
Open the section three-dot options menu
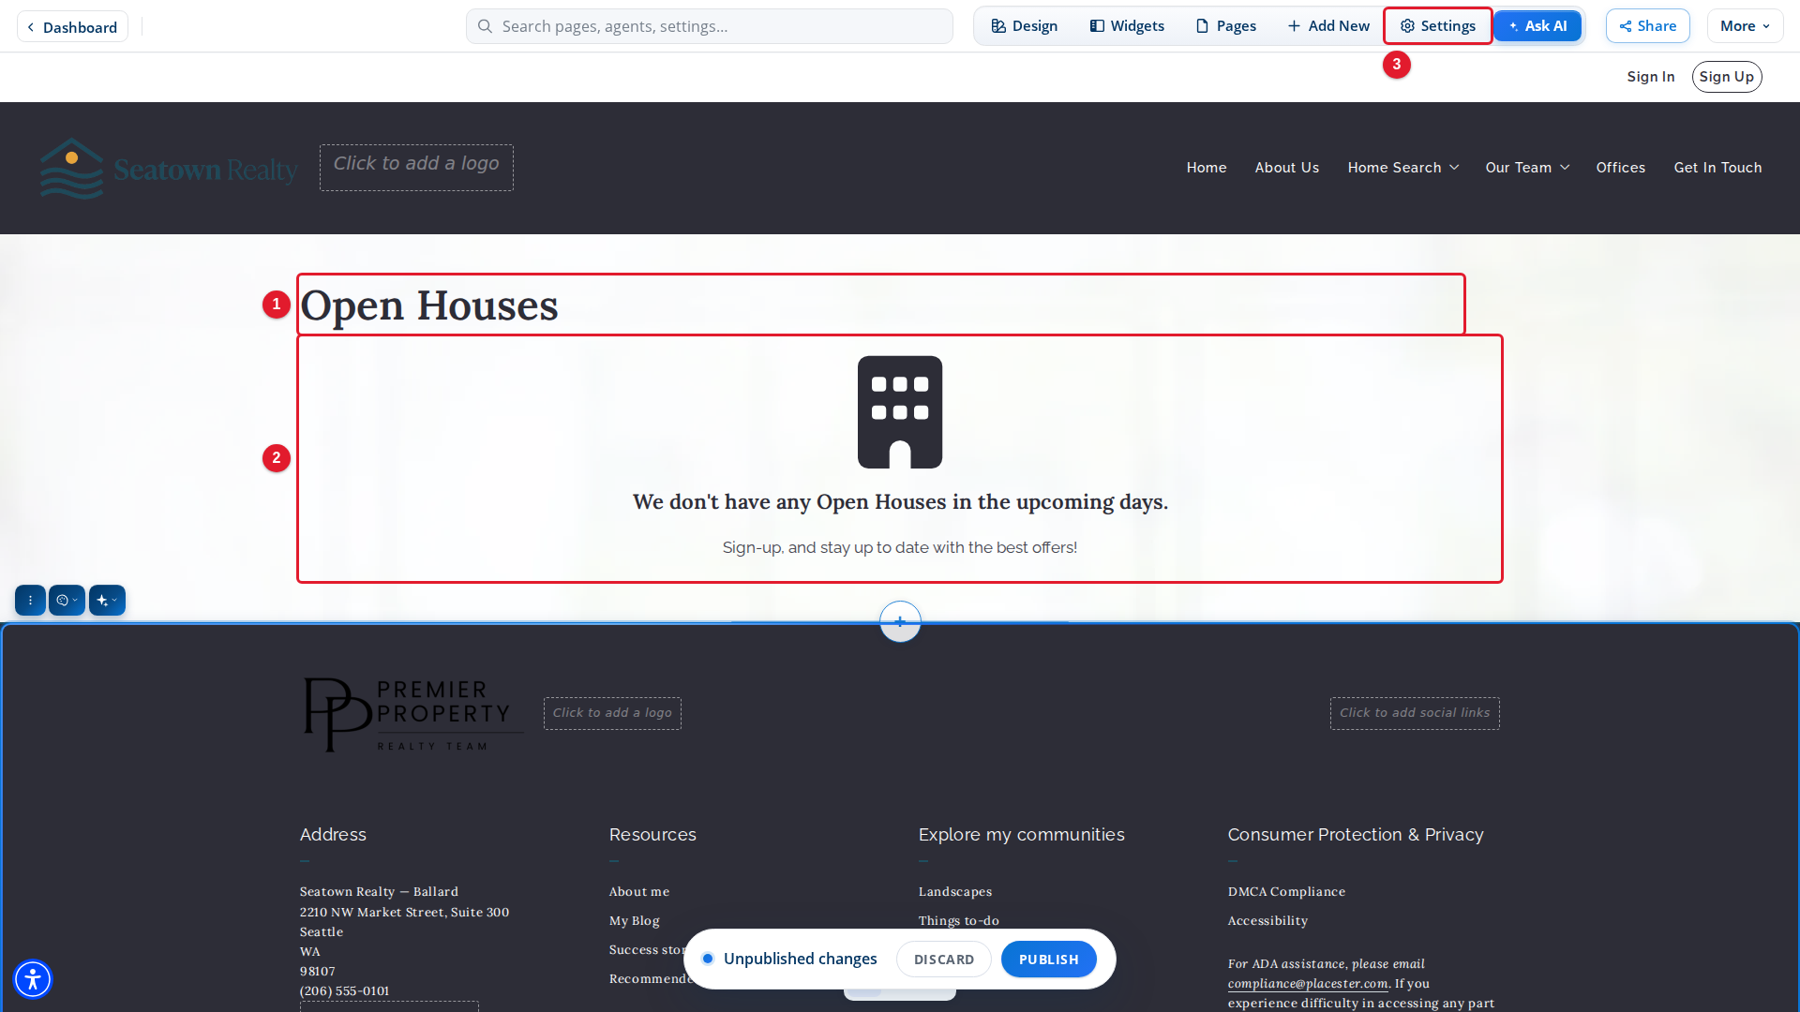[x=30, y=601]
